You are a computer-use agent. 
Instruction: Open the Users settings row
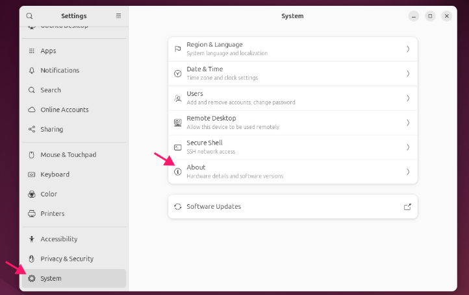[x=293, y=99]
